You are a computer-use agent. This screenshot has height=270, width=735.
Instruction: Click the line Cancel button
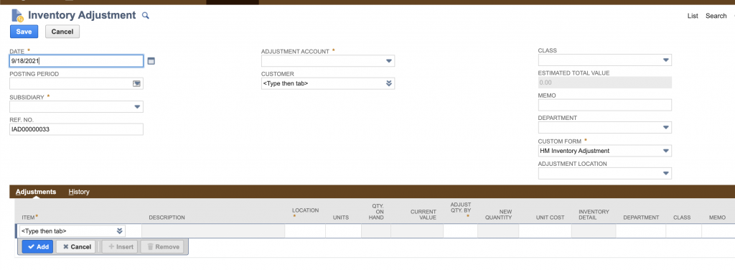[x=76, y=246]
